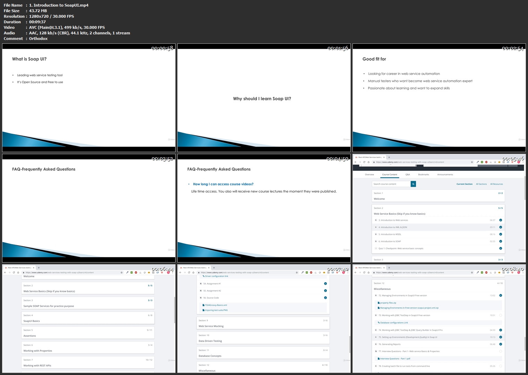Click browser back arrow in the 05:46 frame
The width and height of the screenshot is (528, 375).
point(356,162)
